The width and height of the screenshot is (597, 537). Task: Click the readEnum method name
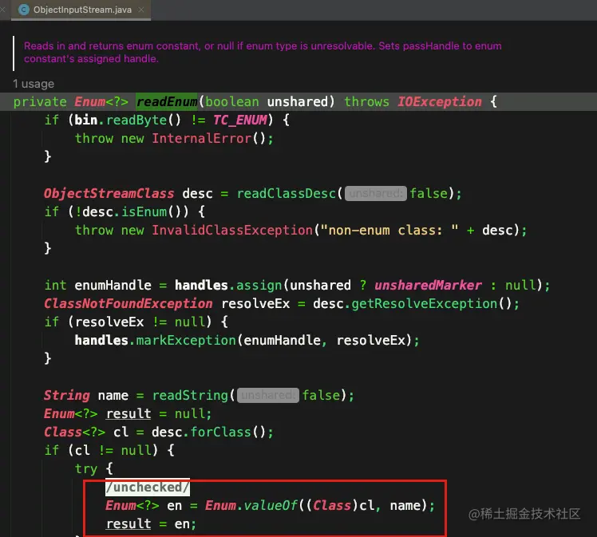point(167,101)
